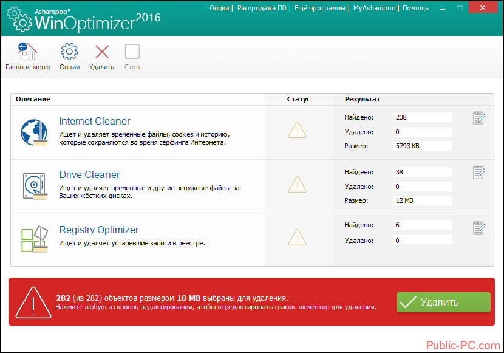Click the Drive Cleaner hard disk icon

coord(34,186)
